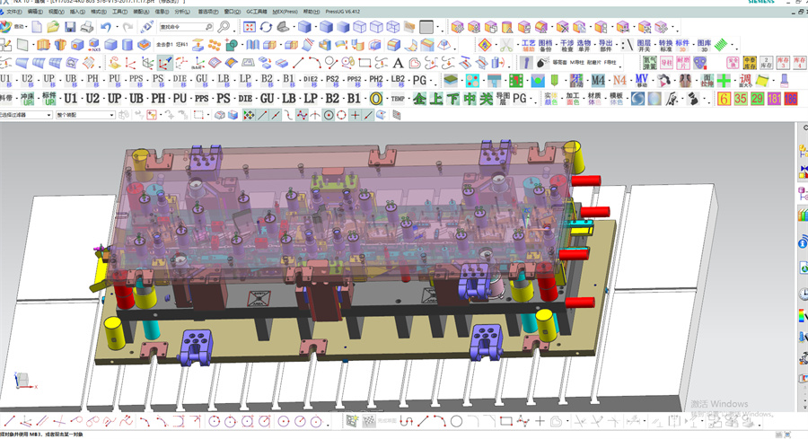Toggle the large DIE layer button
The height and width of the screenshot is (439, 808).
(x=245, y=99)
